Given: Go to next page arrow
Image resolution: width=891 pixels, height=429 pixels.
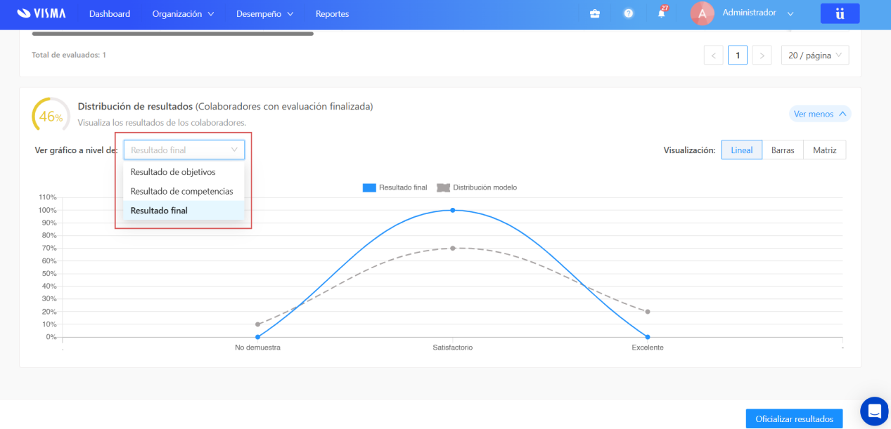Looking at the screenshot, I should (x=762, y=55).
